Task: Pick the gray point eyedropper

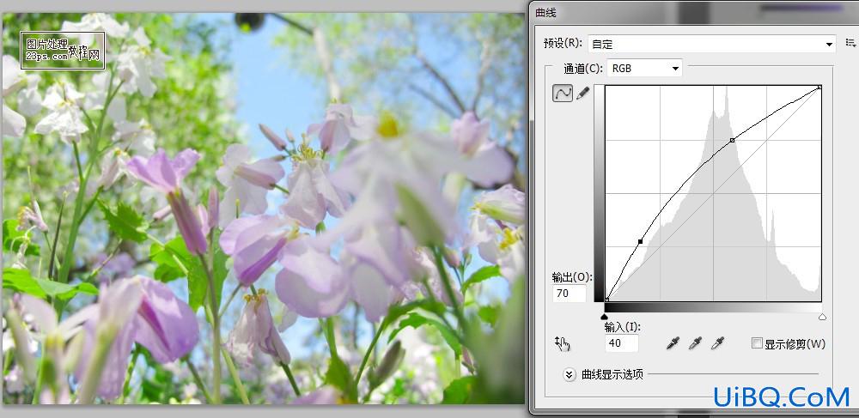Action: click(695, 343)
